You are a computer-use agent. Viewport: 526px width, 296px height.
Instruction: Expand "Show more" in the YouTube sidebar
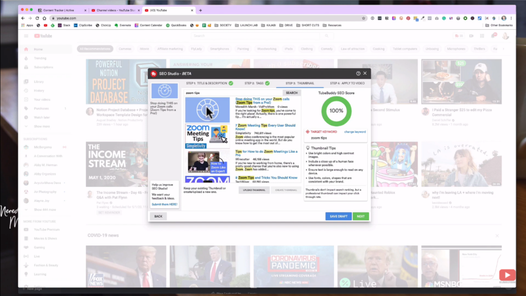[x=42, y=126]
